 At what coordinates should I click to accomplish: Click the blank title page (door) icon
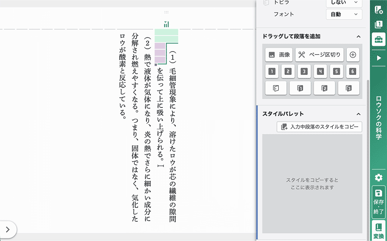[276, 88]
